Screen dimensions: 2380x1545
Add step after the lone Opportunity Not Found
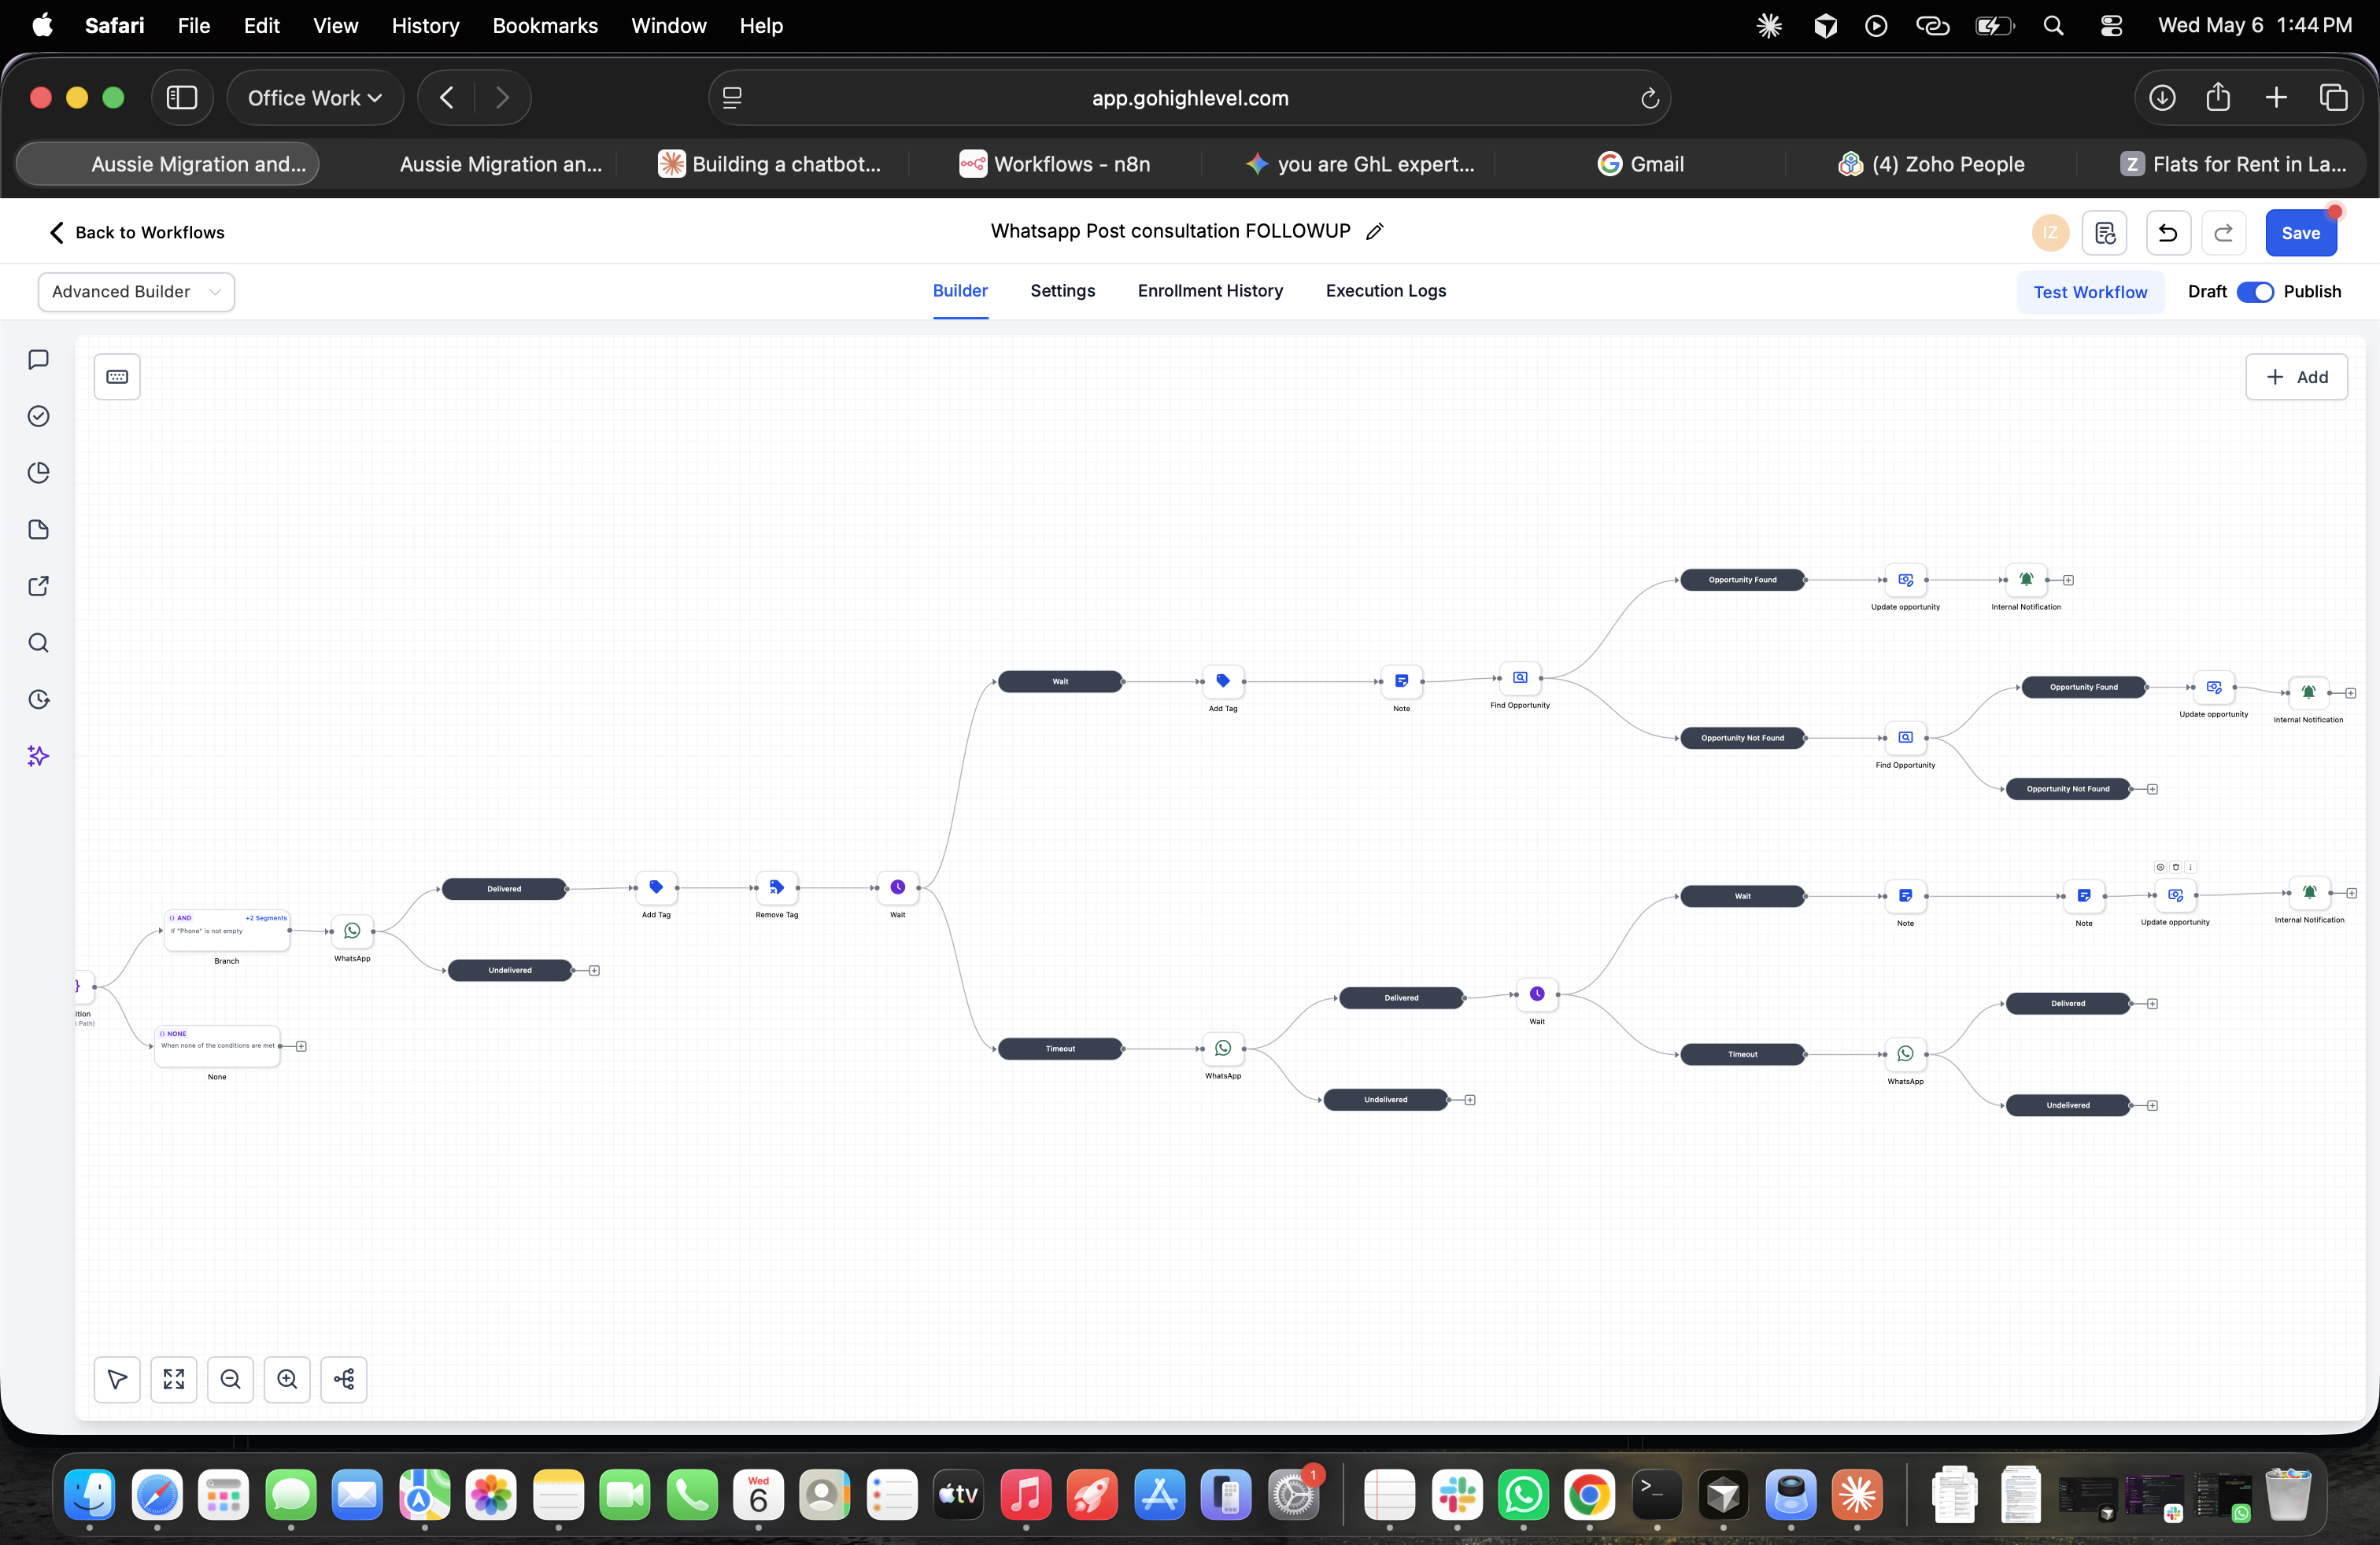tap(2152, 788)
